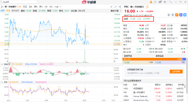Open customer service headset icon
The height and width of the screenshot is (102, 188).
pyautogui.click(x=155, y=2)
